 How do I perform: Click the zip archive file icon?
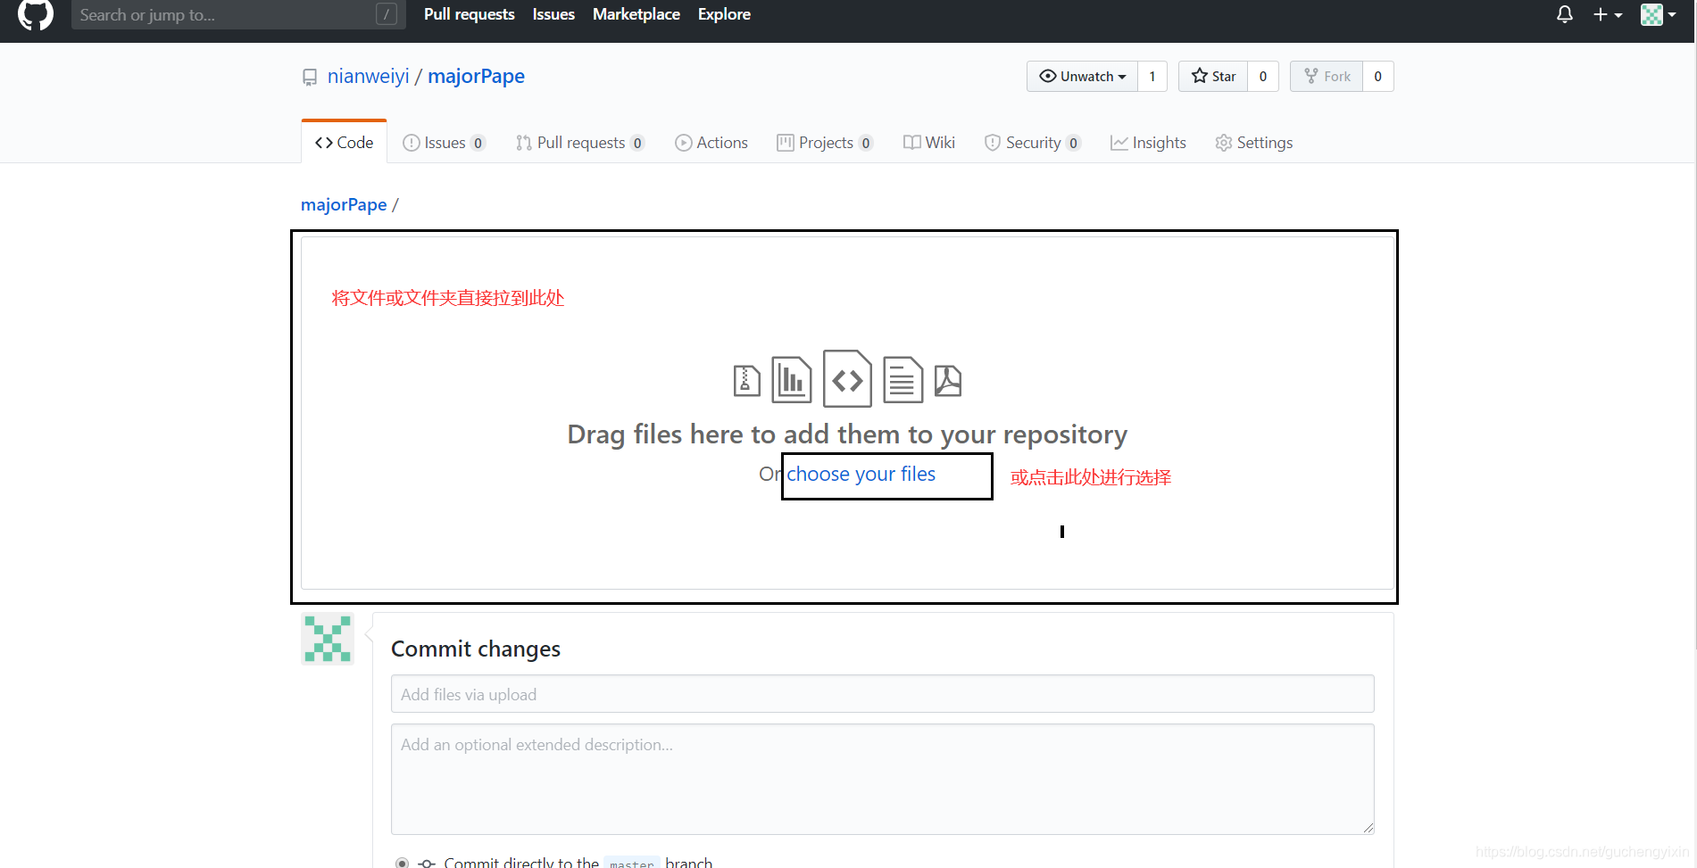tap(746, 381)
